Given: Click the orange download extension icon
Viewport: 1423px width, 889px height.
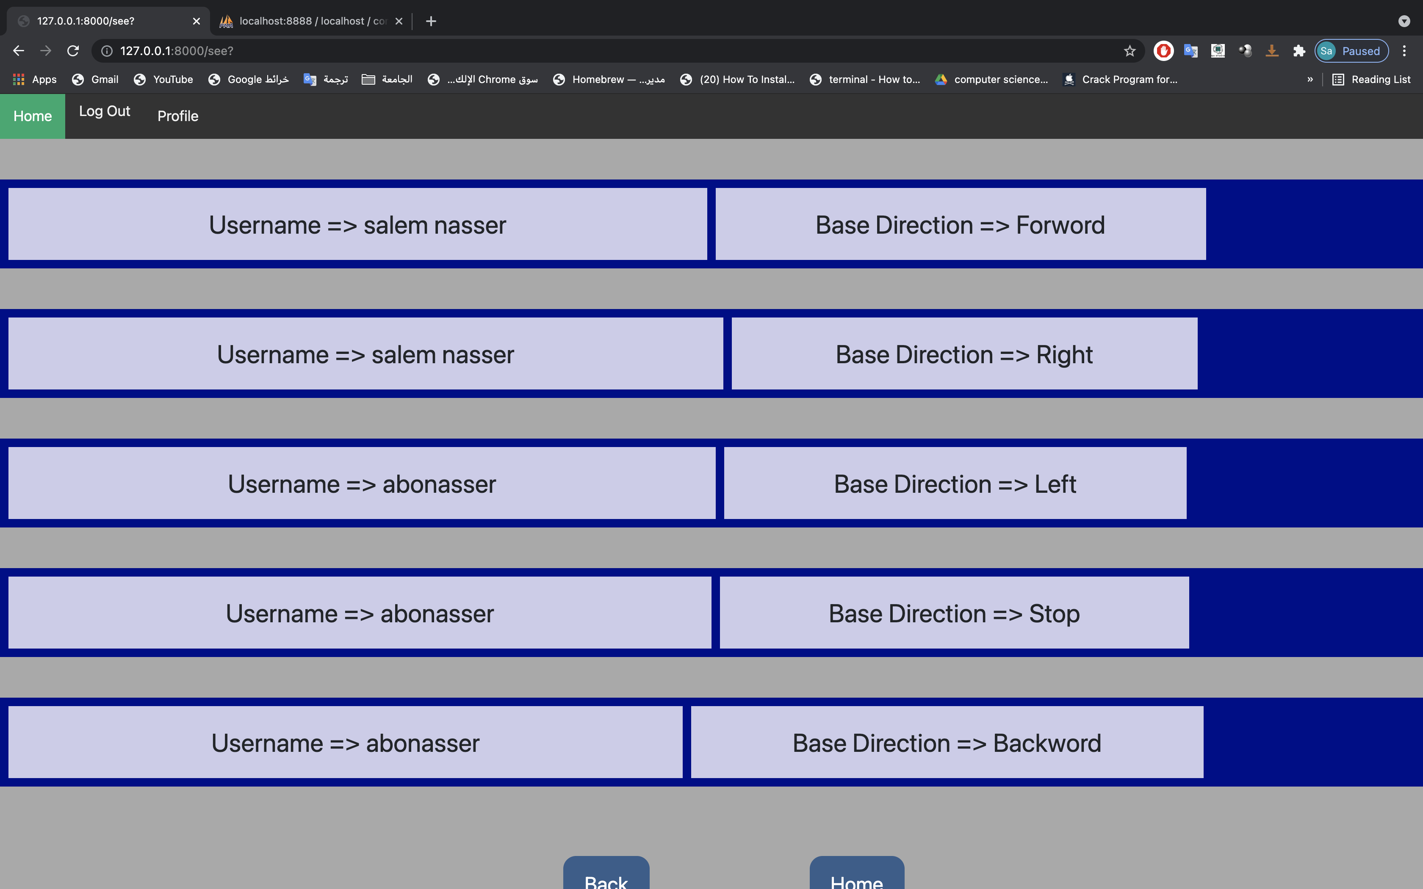Looking at the screenshot, I should coord(1272,51).
